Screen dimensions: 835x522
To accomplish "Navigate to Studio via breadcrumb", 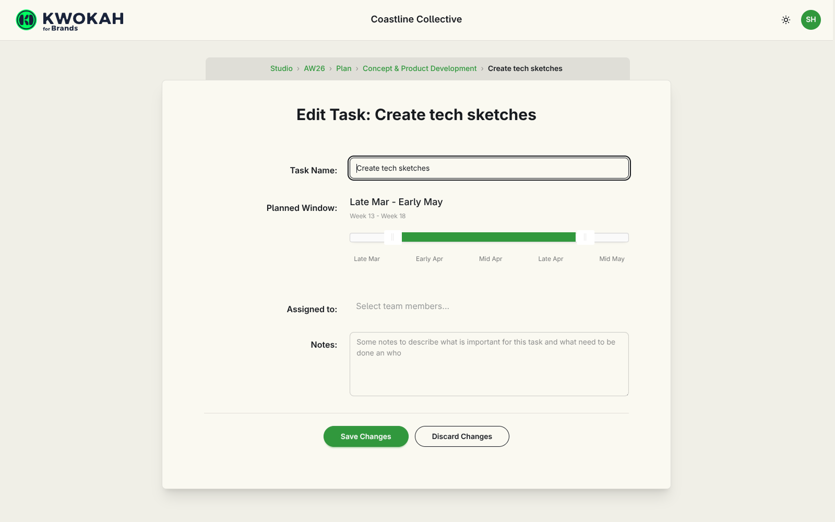I will pyautogui.click(x=281, y=68).
